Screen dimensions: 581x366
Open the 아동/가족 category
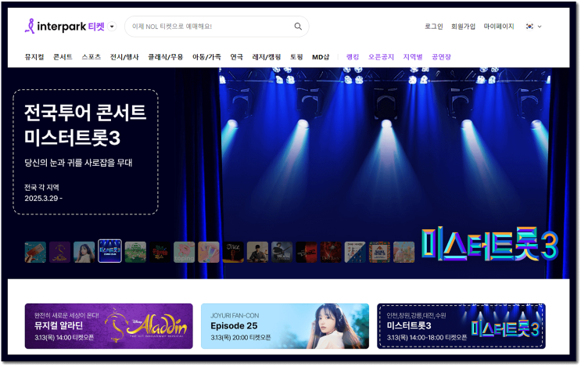tap(206, 56)
